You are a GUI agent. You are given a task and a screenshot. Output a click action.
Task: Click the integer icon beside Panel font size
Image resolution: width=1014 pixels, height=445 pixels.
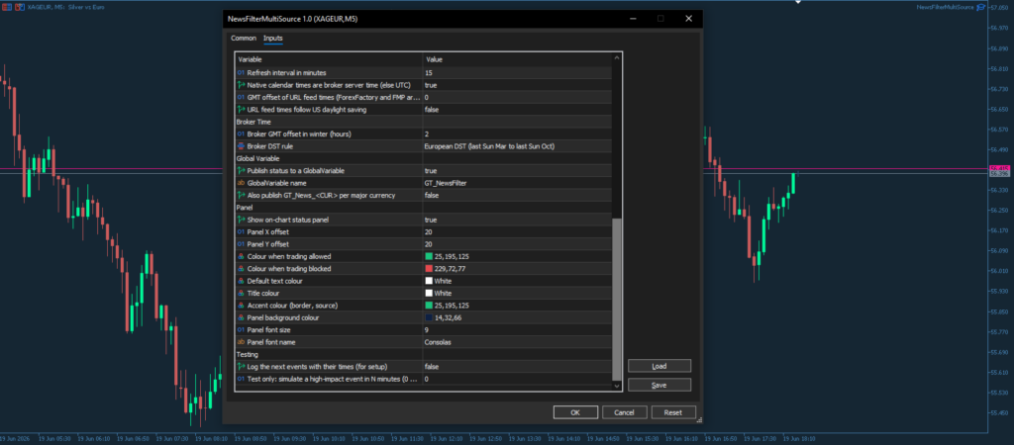point(241,330)
